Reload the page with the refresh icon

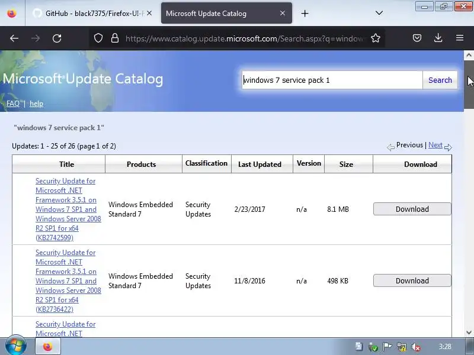(x=57, y=38)
